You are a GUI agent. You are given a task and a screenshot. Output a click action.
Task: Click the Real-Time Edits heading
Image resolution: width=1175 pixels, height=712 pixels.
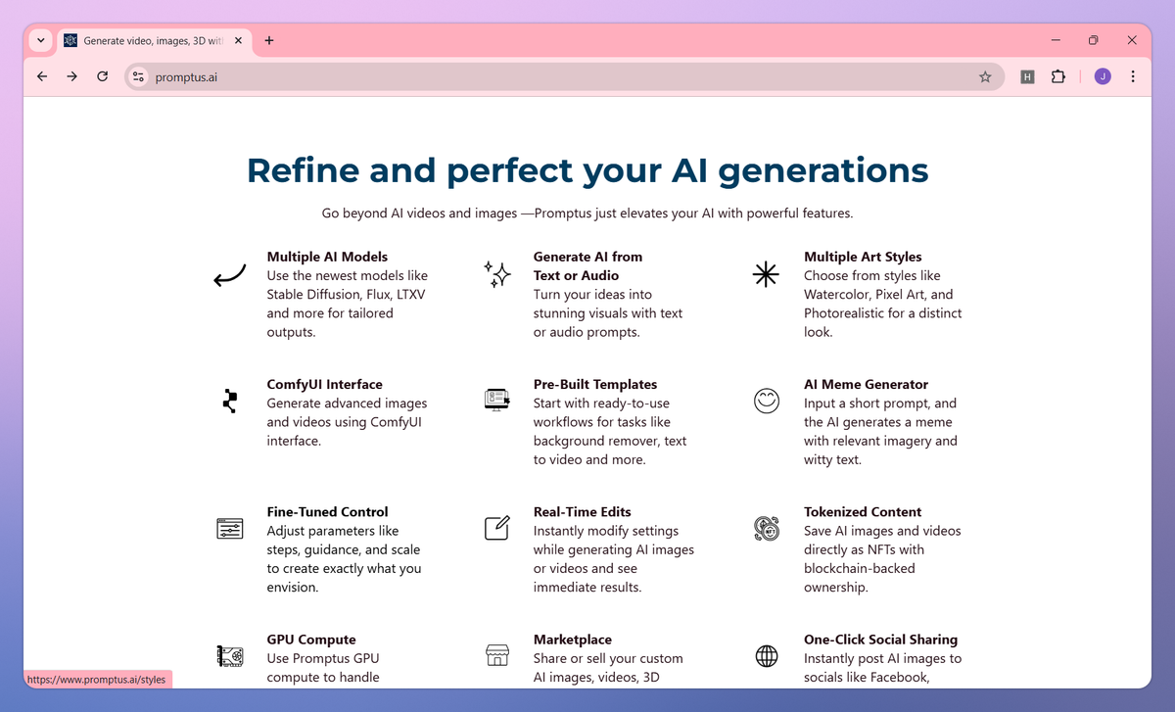582,511
